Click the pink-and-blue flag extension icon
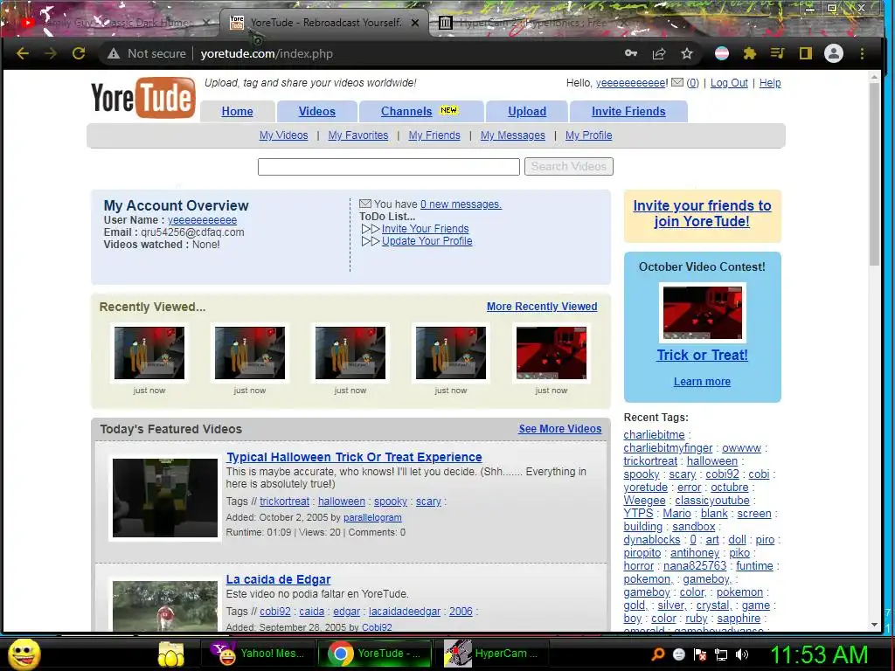 (721, 53)
